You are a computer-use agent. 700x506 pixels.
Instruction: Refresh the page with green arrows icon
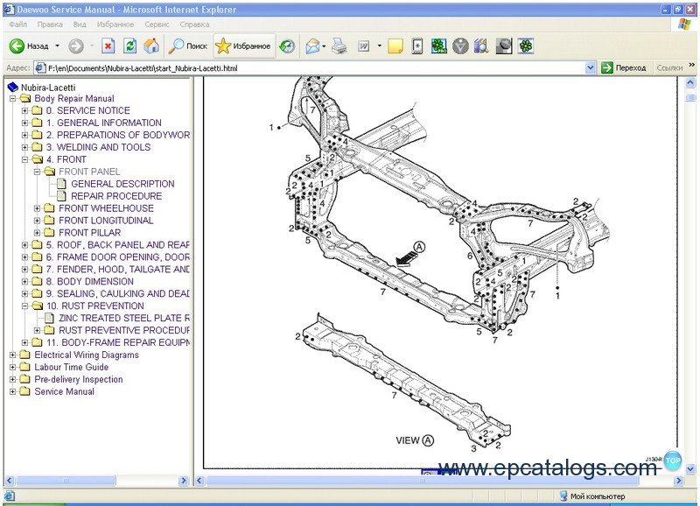[x=129, y=46]
